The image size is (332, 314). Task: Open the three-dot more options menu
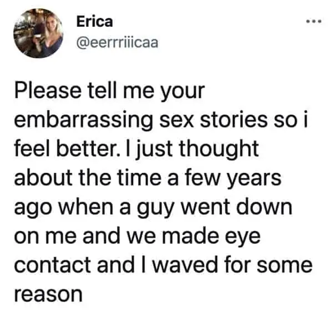(314, 21)
